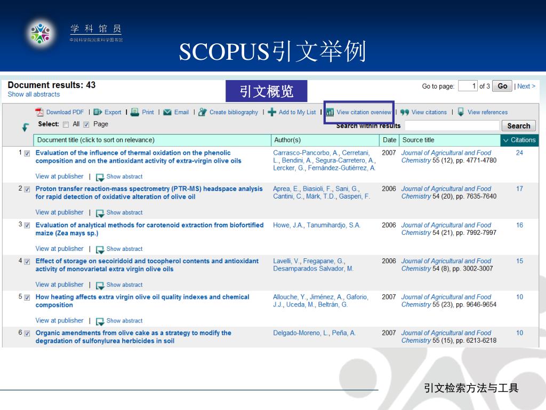
Task: Uncheck result 2 checkbox
Action: (27, 190)
